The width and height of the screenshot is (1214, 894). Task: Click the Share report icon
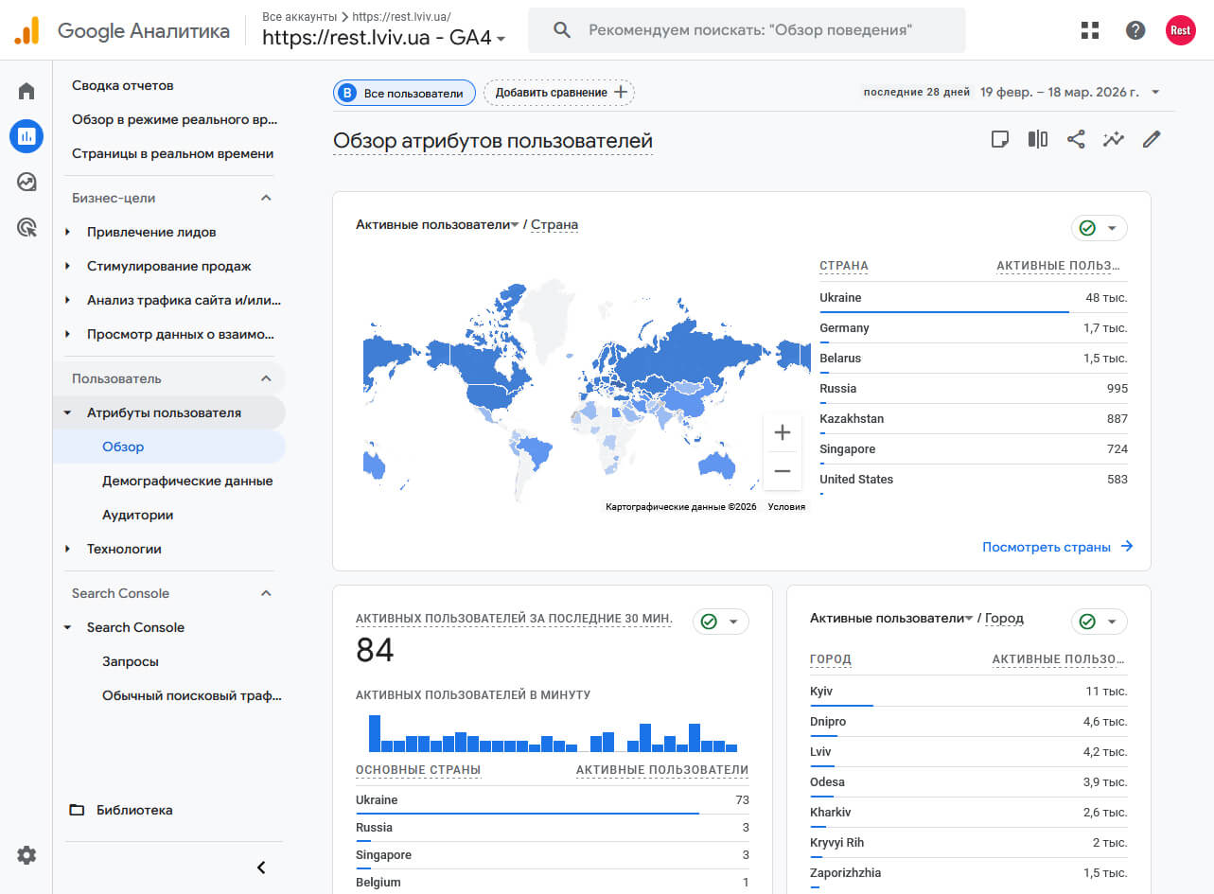click(x=1076, y=140)
